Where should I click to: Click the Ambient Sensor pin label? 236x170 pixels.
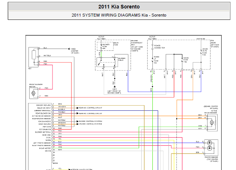pyautogui.click(x=41, y=110)
